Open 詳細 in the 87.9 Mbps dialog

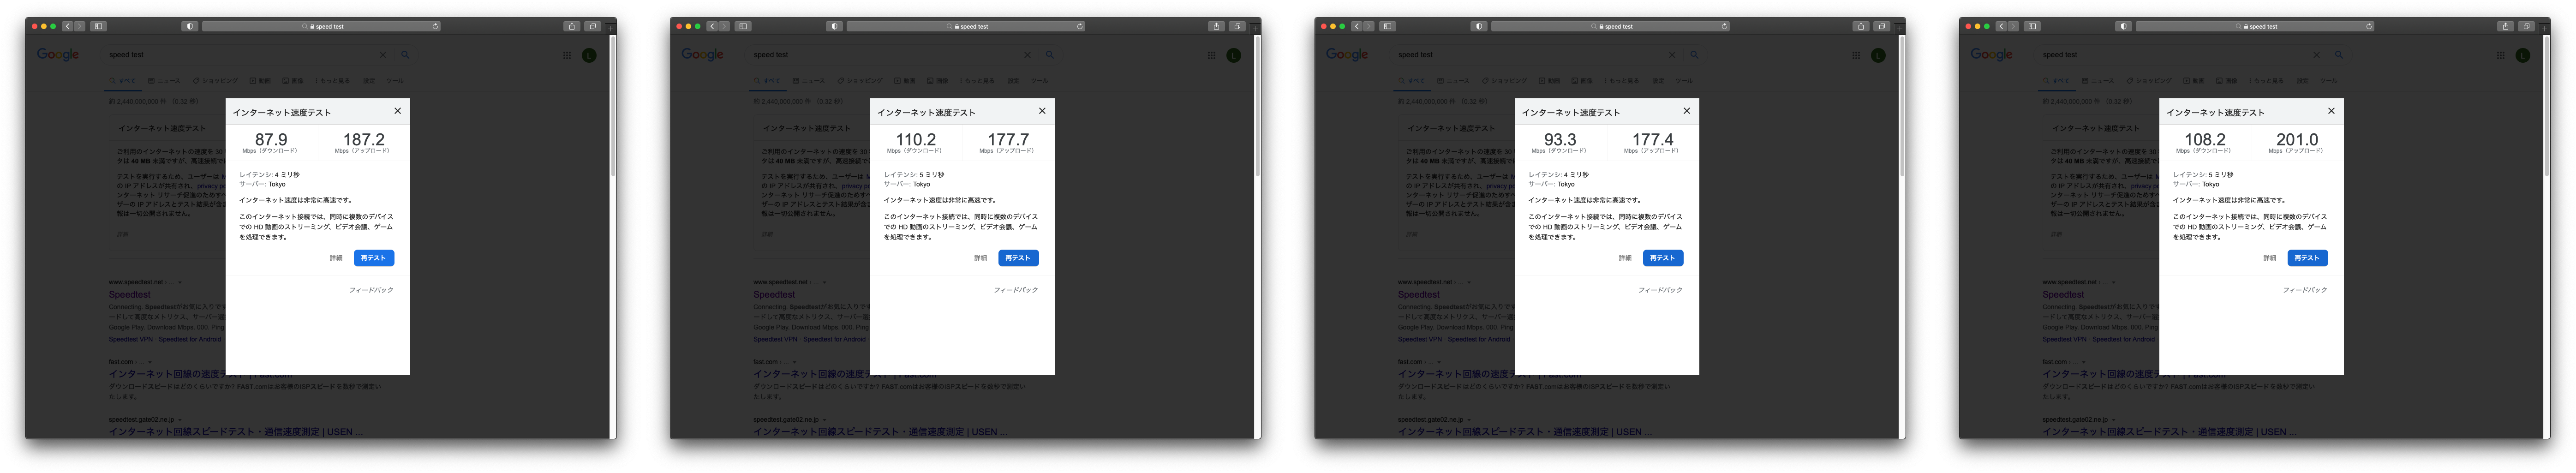tap(336, 258)
